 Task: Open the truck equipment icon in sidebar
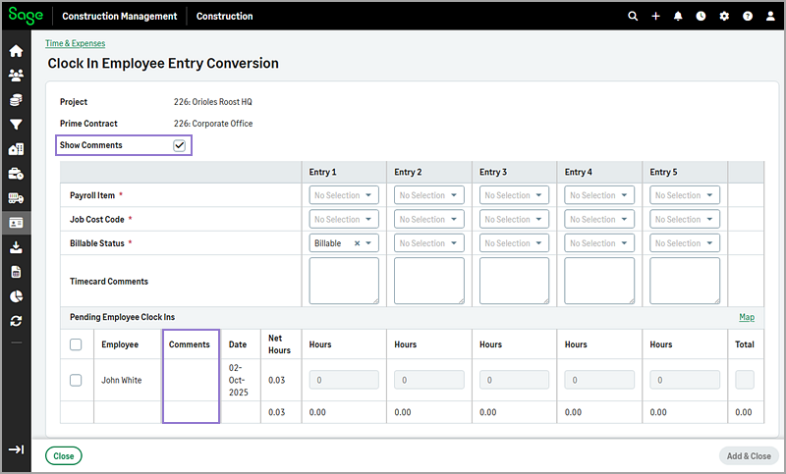click(x=16, y=198)
